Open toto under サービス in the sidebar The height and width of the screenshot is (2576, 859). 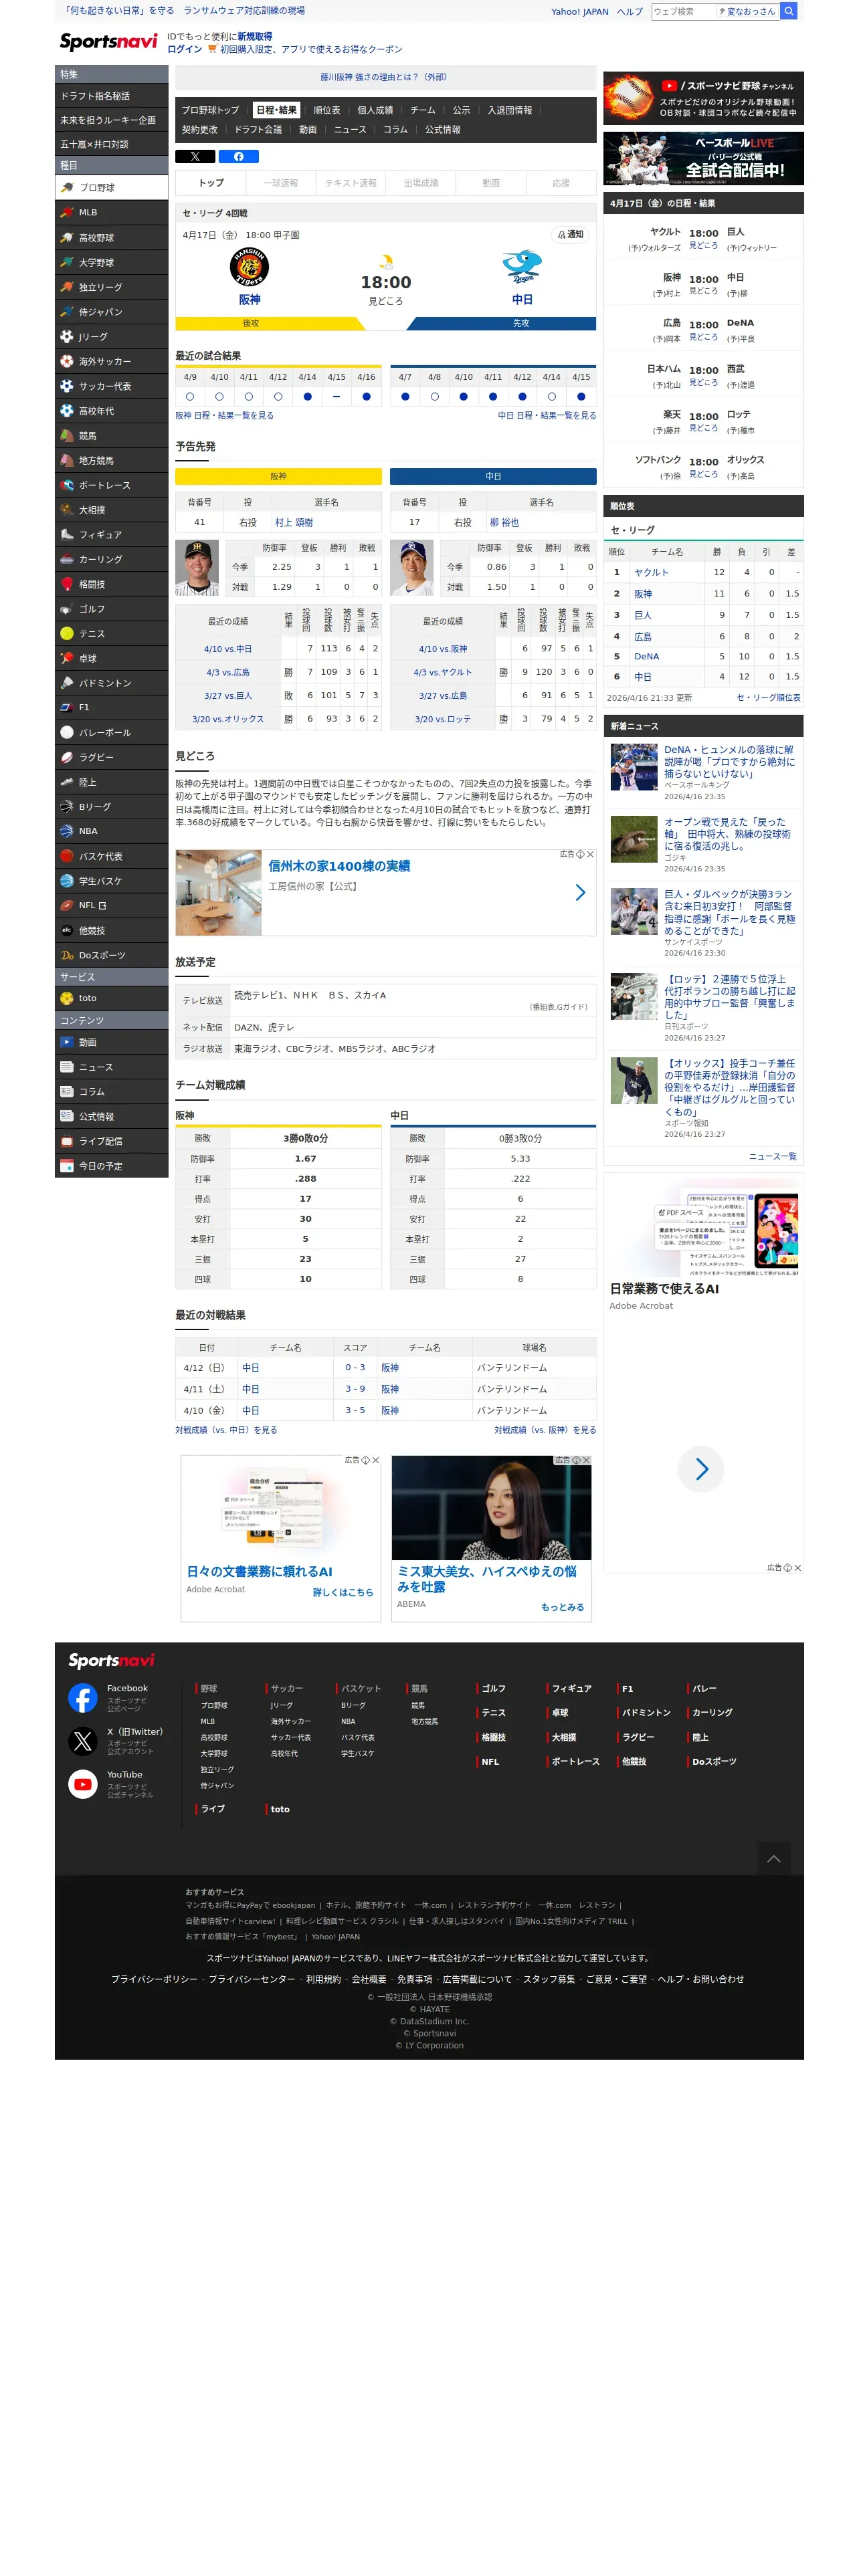tap(111, 998)
